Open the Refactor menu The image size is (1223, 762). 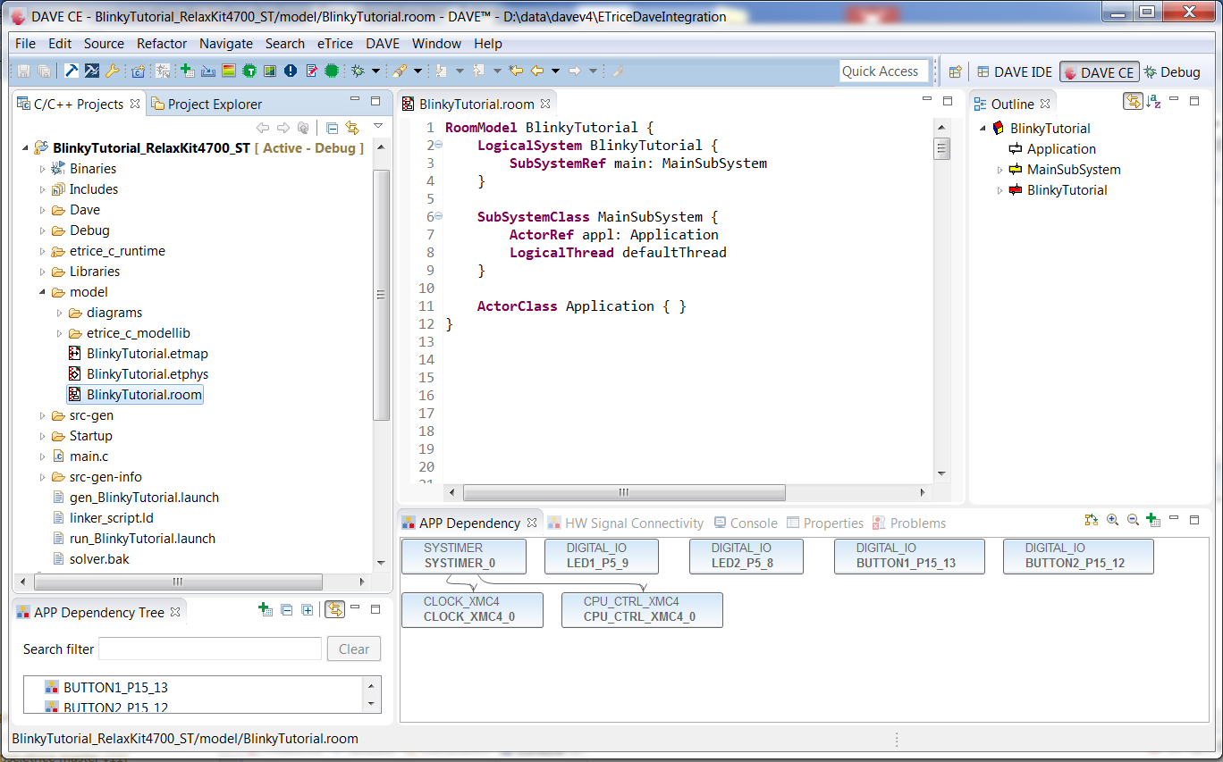pyautogui.click(x=162, y=43)
